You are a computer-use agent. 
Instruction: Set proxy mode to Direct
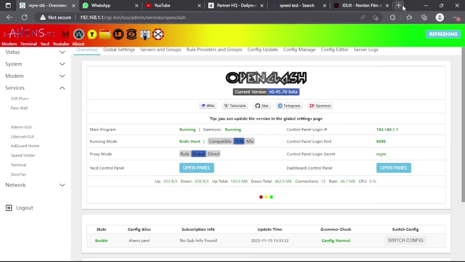214,154
